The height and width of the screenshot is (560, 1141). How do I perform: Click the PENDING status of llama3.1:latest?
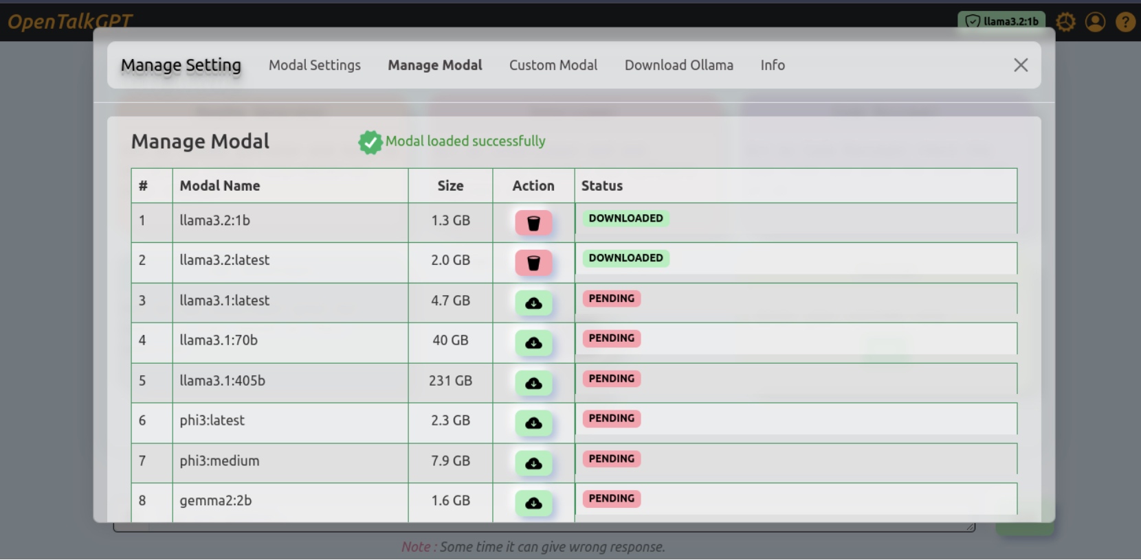[x=612, y=299]
